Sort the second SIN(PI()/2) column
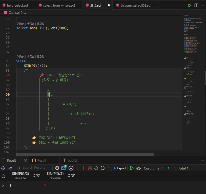This screenshot has height=194, width=206. click(69, 176)
